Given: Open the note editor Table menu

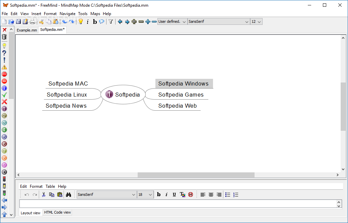Looking at the screenshot, I should tap(50, 186).
